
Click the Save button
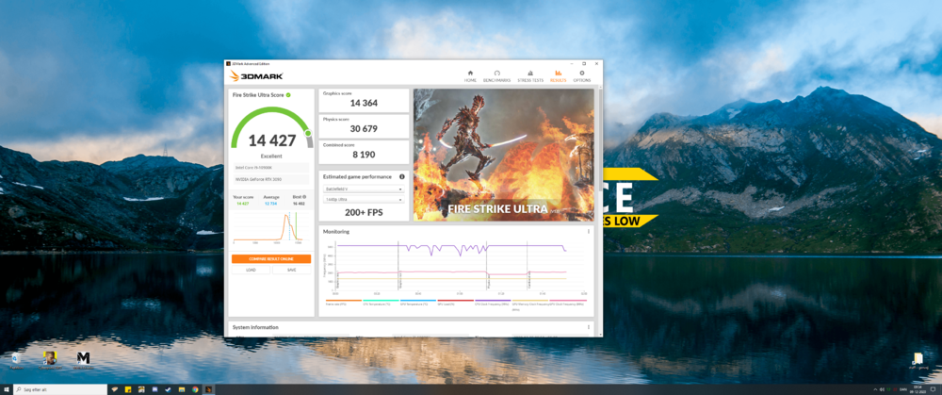tap(291, 270)
